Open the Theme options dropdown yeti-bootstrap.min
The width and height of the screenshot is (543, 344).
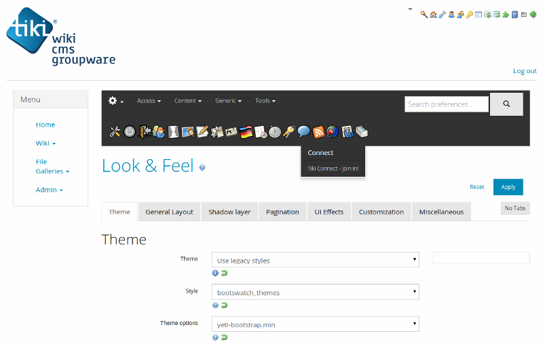pyautogui.click(x=316, y=324)
